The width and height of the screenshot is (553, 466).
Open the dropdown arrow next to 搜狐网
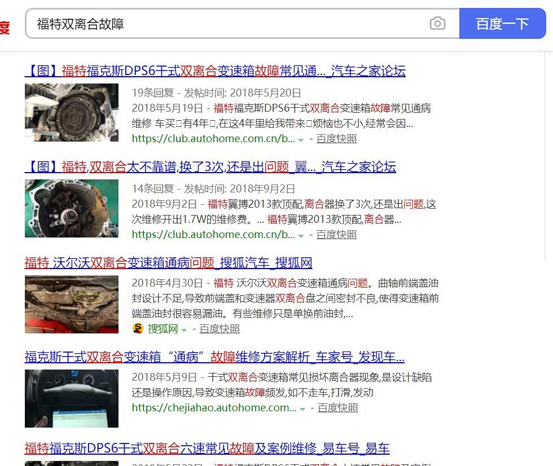click(x=184, y=329)
